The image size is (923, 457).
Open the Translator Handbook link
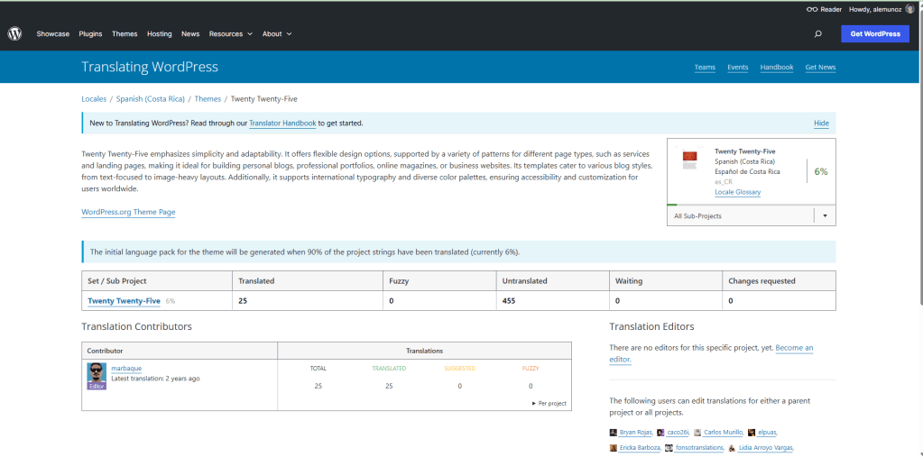point(282,123)
